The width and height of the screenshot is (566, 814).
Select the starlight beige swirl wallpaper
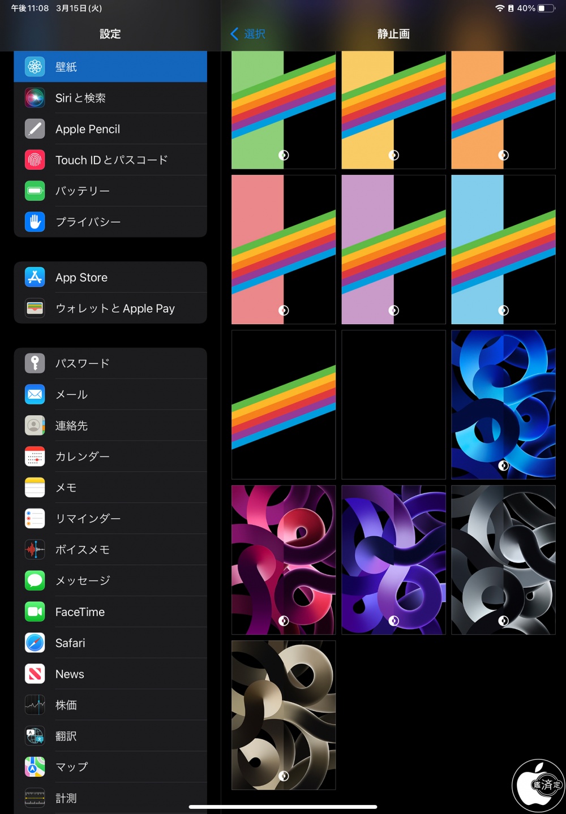284,715
